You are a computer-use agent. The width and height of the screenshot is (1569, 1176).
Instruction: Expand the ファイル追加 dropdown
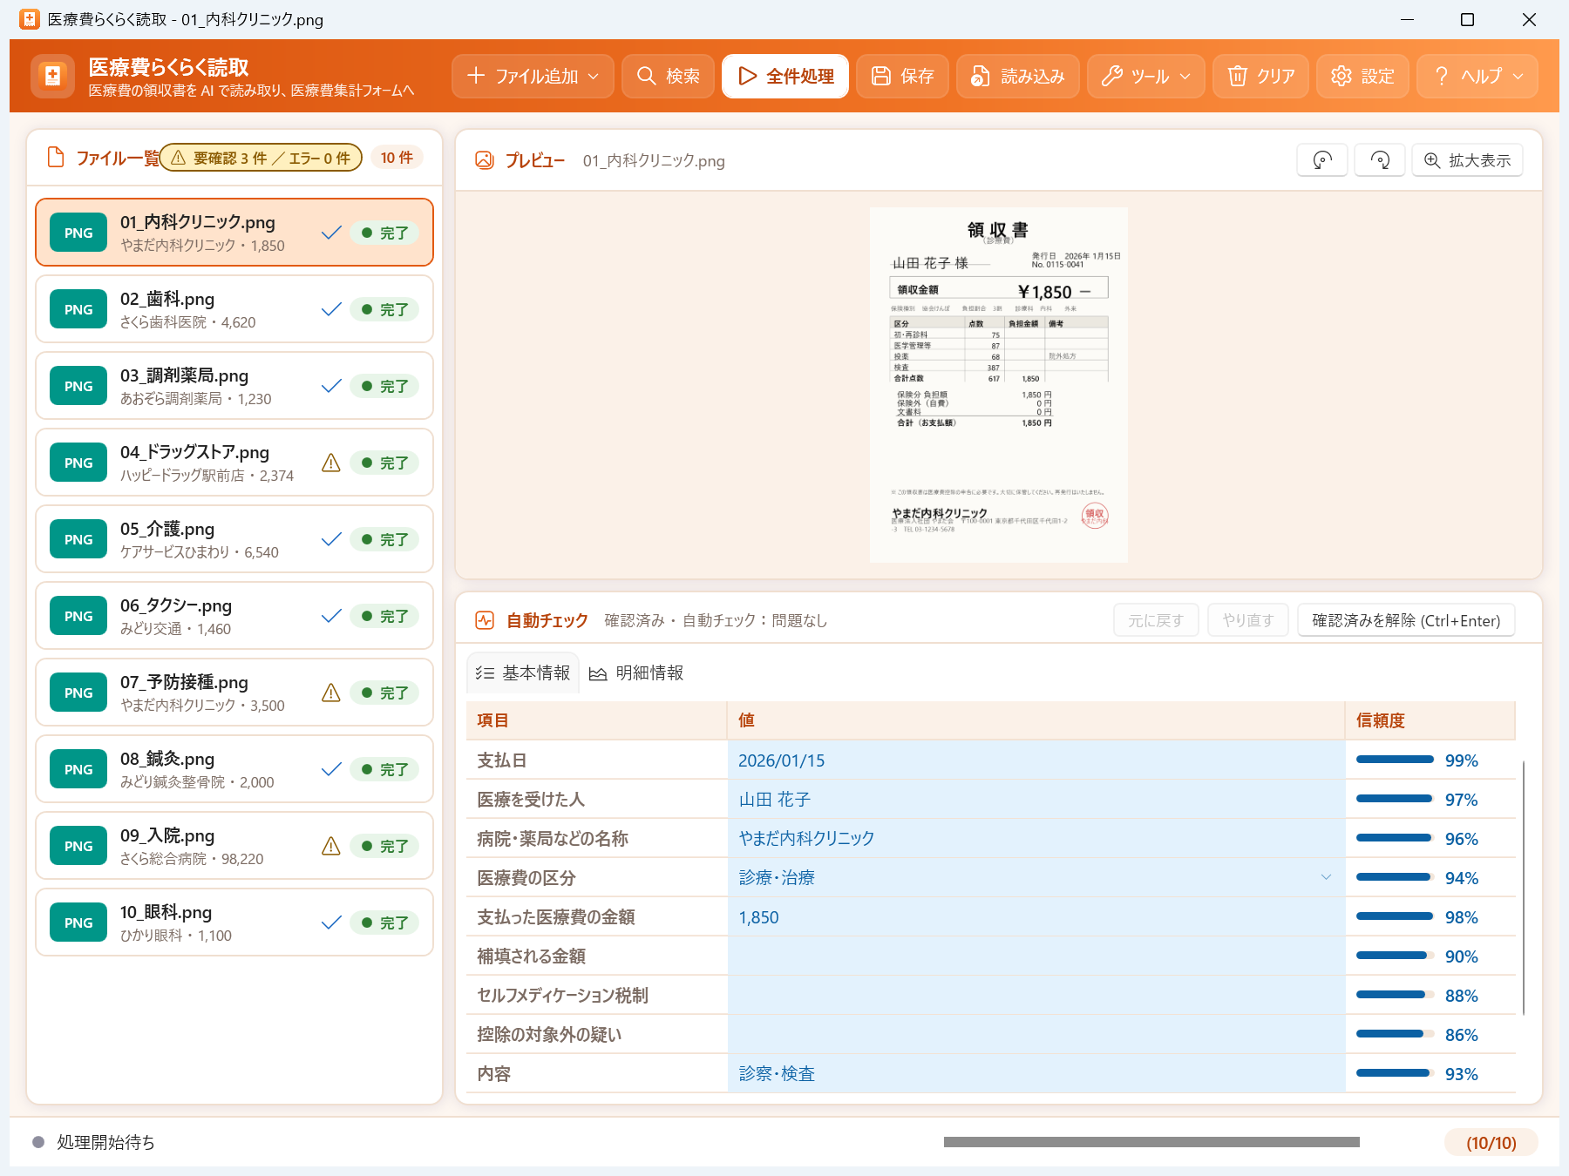click(533, 76)
